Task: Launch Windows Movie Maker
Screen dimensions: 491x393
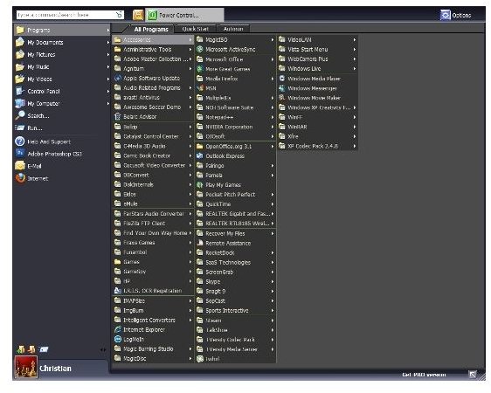Action: point(317,98)
